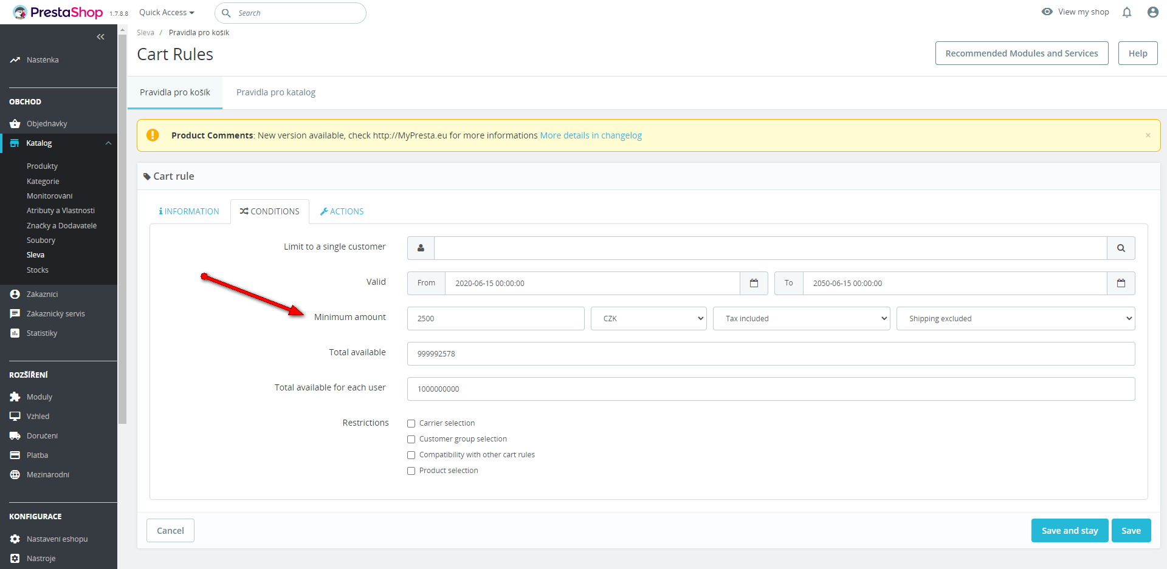This screenshot has width=1167, height=569.
Task: Click the Moduly puzzle icon
Action: click(15, 397)
